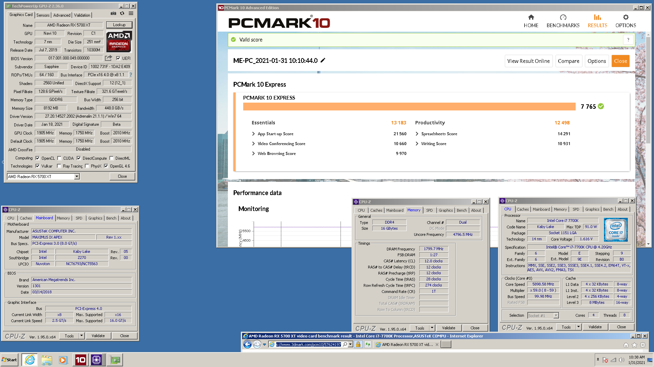Open Windows Media Player from the taskbar

pos(63,360)
